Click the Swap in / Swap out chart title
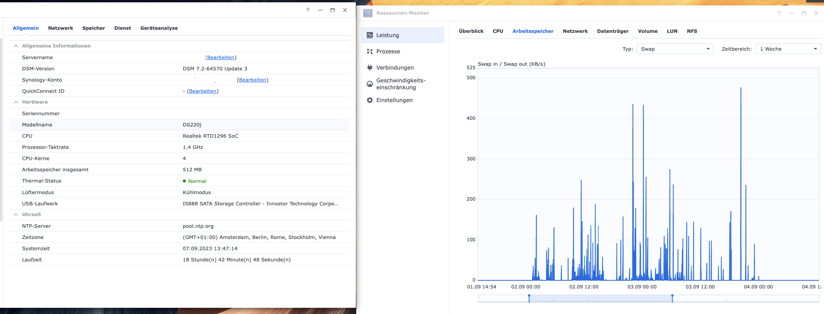The image size is (824, 314). [x=512, y=64]
